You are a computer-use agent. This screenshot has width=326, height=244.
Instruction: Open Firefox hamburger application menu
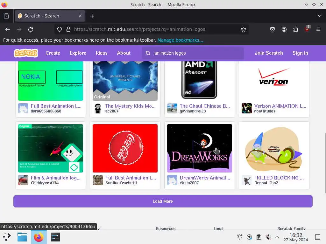[318, 29]
